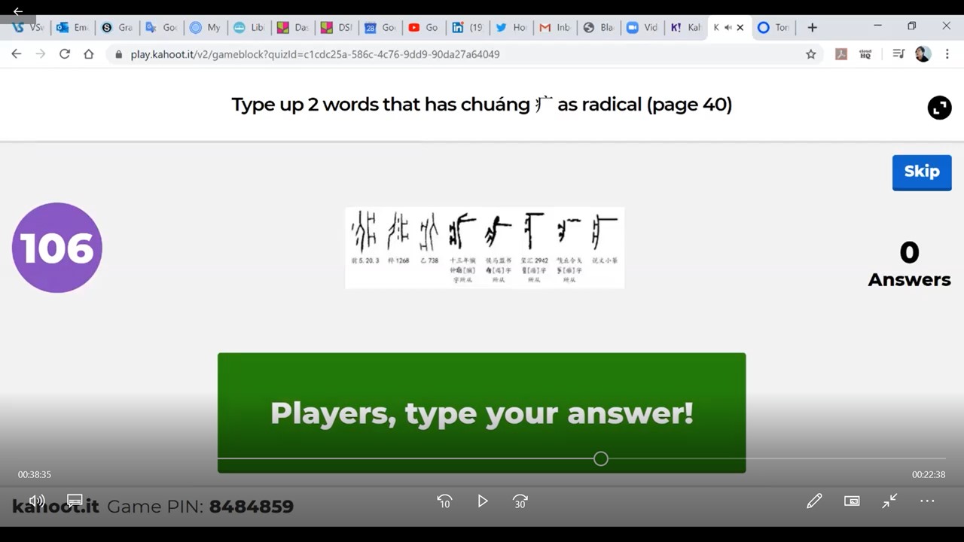Skip back 10 seconds
Screen dimensions: 964x542
(444, 501)
